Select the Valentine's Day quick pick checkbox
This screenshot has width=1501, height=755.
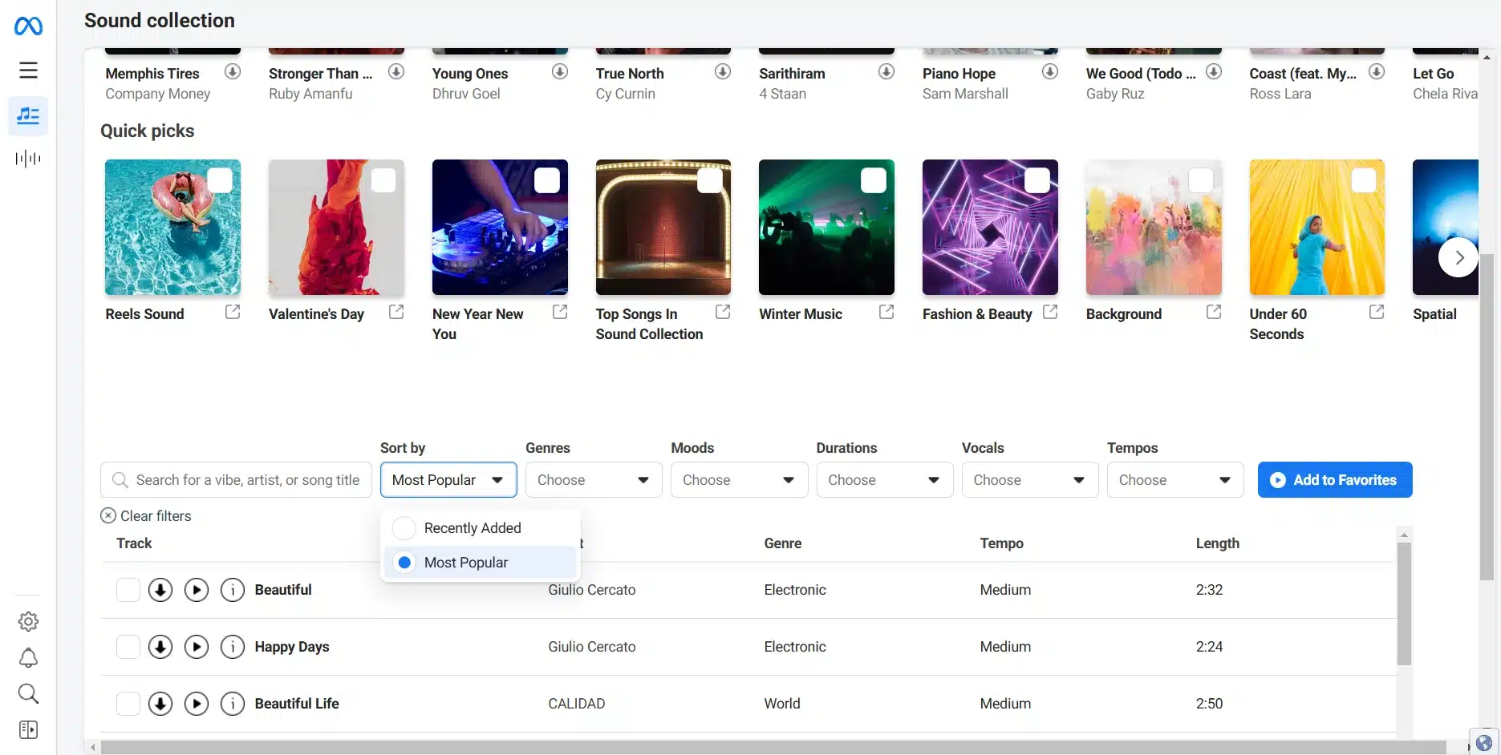[x=383, y=180]
